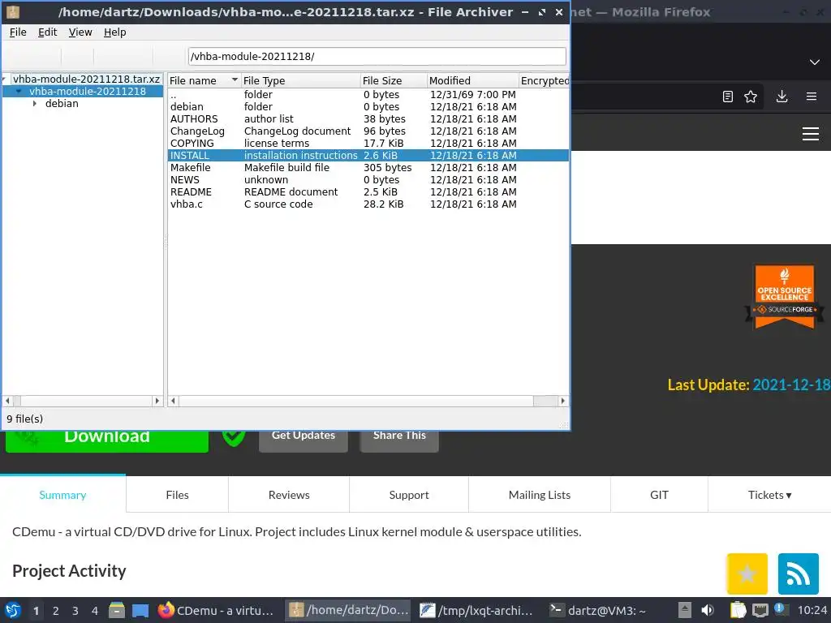The width and height of the screenshot is (831, 623).
Task: Open the Help menu
Action: click(x=114, y=32)
